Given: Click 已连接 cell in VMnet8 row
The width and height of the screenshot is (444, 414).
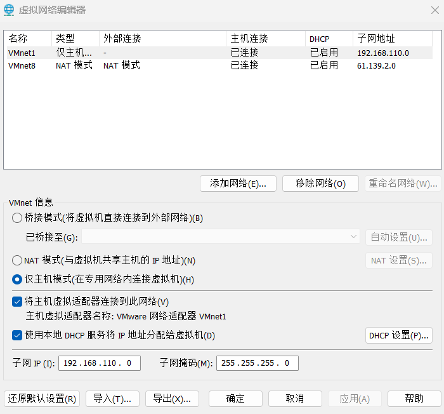Looking at the screenshot, I should (x=245, y=65).
